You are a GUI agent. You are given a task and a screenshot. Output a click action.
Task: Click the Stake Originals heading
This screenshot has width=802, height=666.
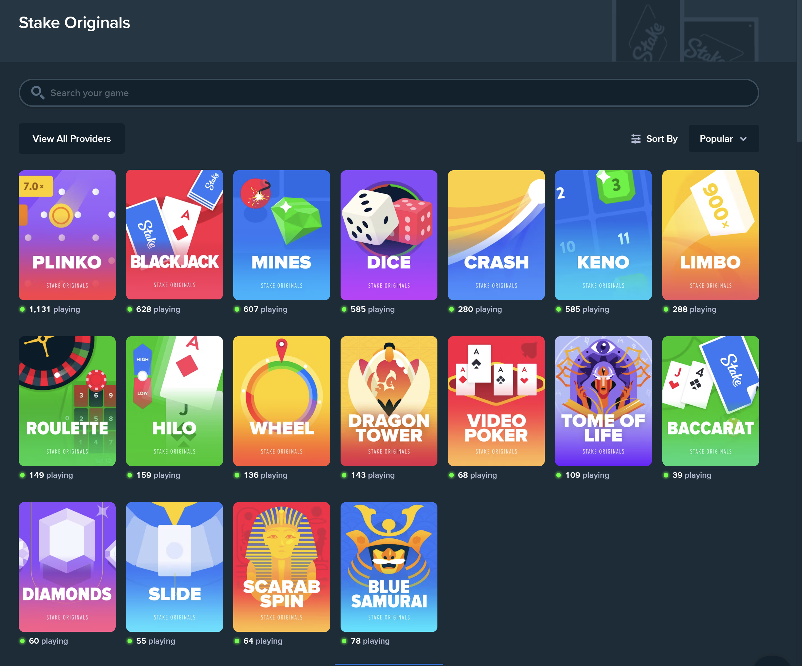(75, 23)
